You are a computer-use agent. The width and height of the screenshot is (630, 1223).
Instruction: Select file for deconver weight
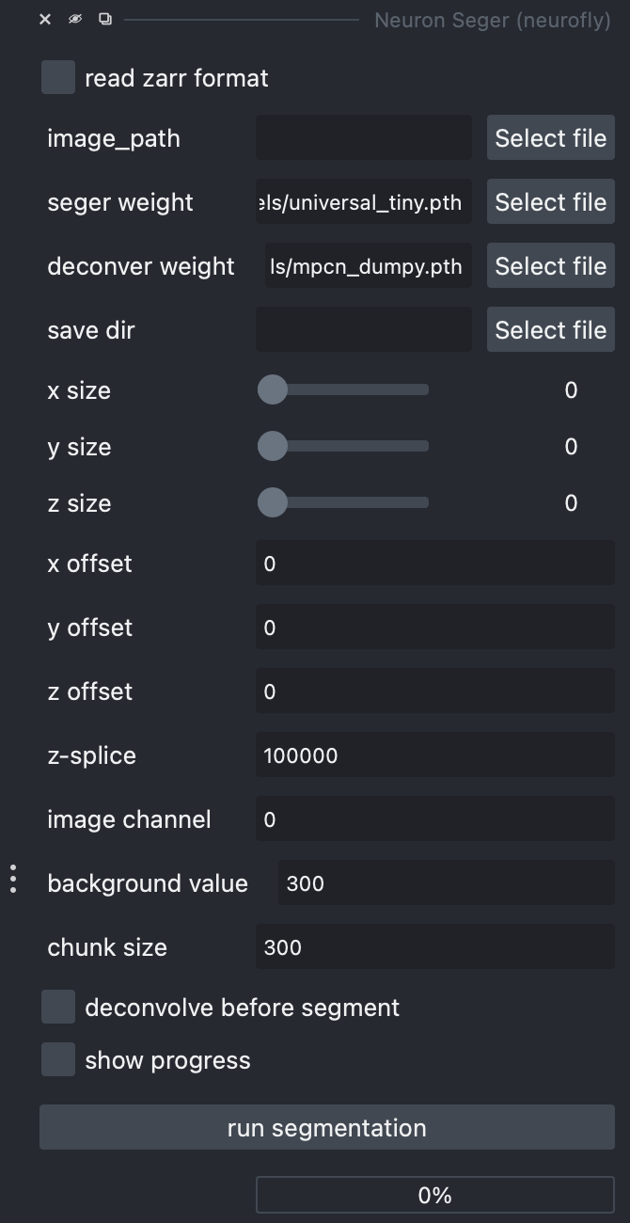tap(550, 266)
